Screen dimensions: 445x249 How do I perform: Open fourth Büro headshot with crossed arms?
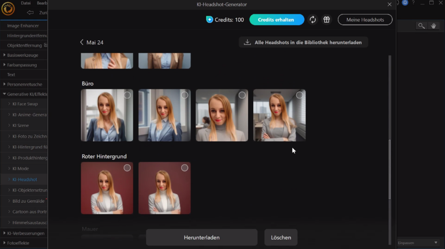(279, 115)
